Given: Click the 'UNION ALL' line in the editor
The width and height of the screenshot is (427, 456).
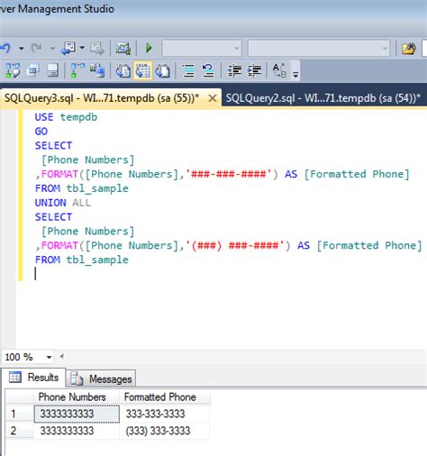Looking at the screenshot, I should coord(62,203).
